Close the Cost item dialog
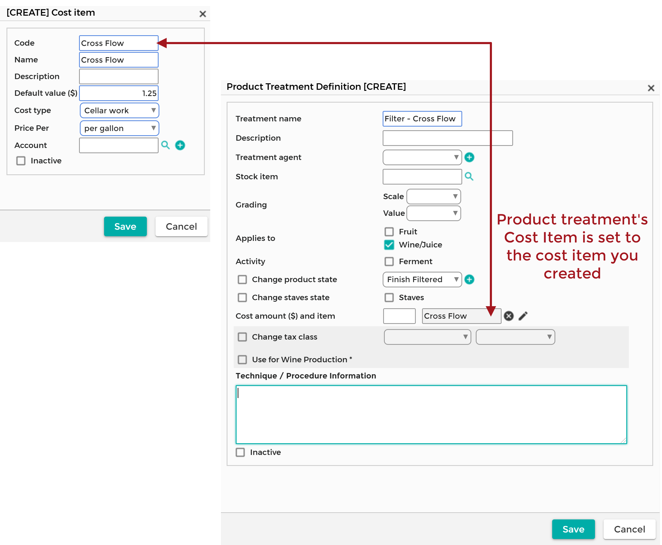Screen dimensions: 662x545 point(203,14)
